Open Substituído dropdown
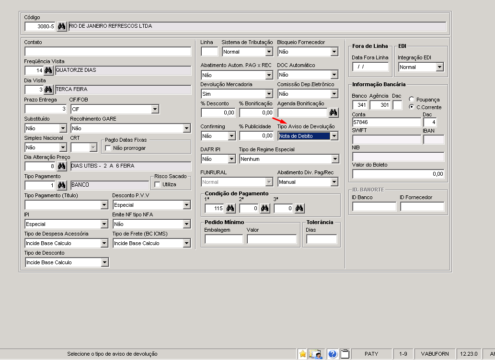 (x=63, y=128)
